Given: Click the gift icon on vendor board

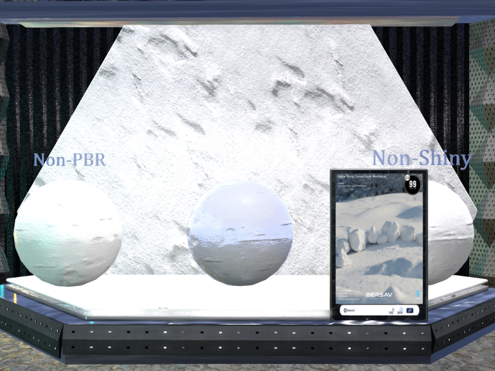Looking at the screenshot, I should [409, 311].
